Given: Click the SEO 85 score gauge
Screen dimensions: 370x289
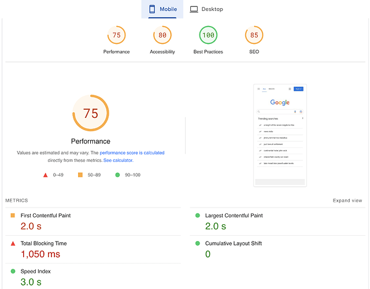Looking at the screenshot, I should click(x=254, y=35).
